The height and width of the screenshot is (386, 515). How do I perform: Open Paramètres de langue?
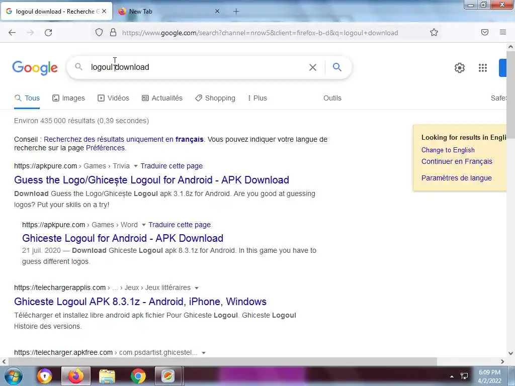456,178
